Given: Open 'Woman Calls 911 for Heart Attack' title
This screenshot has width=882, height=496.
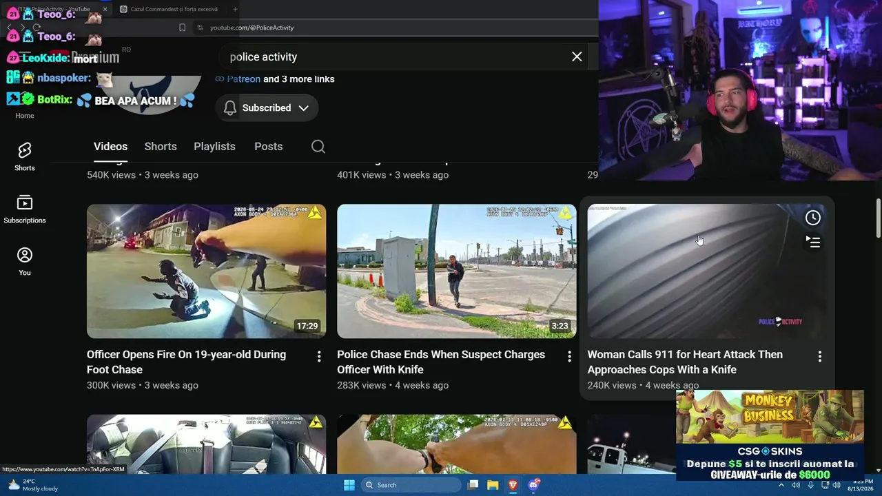Looking at the screenshot, I should click(x=685, y=362).
